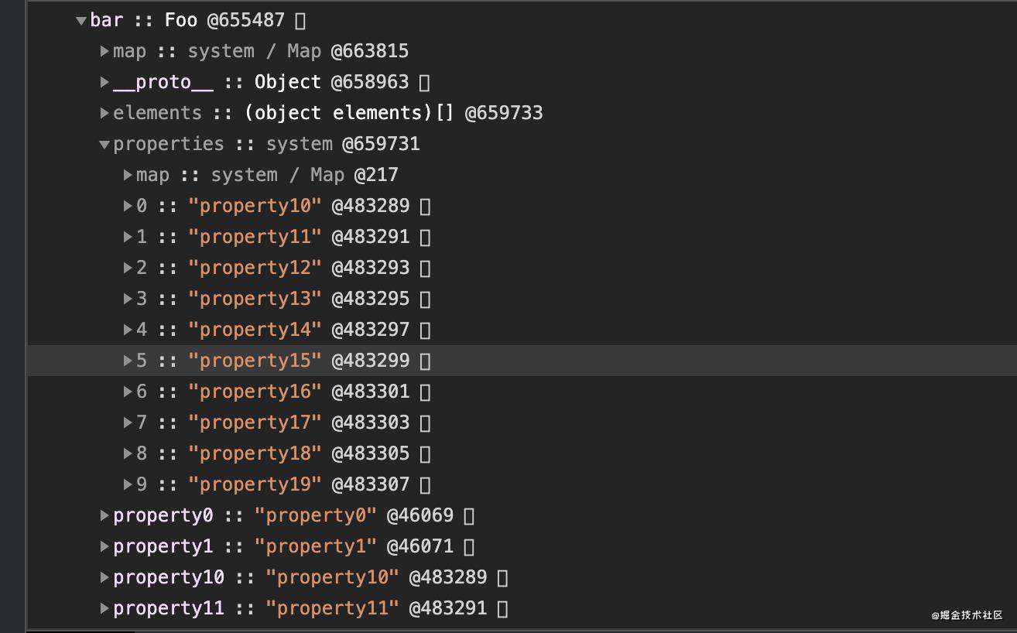1017x633 pixels.
Task: Click the square icon after property1 @46071
Action: pos(469,547)
